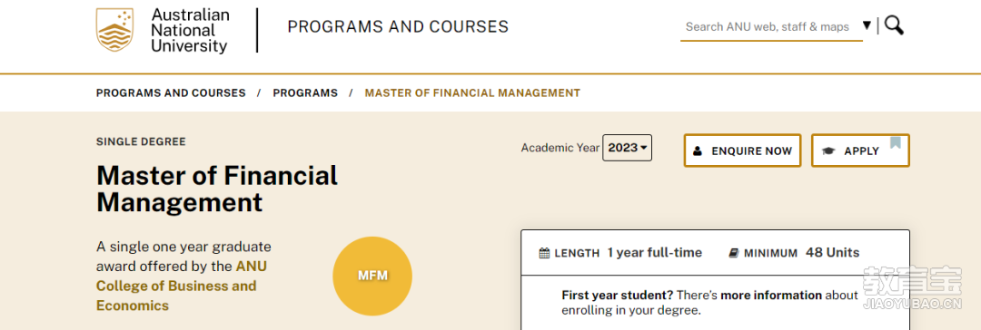
Task: Click the graduation cap icon in Apply
Action: [829, 150]
